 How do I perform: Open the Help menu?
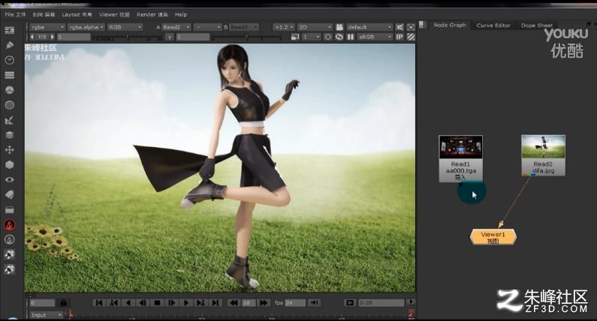[x=181, y=14]
